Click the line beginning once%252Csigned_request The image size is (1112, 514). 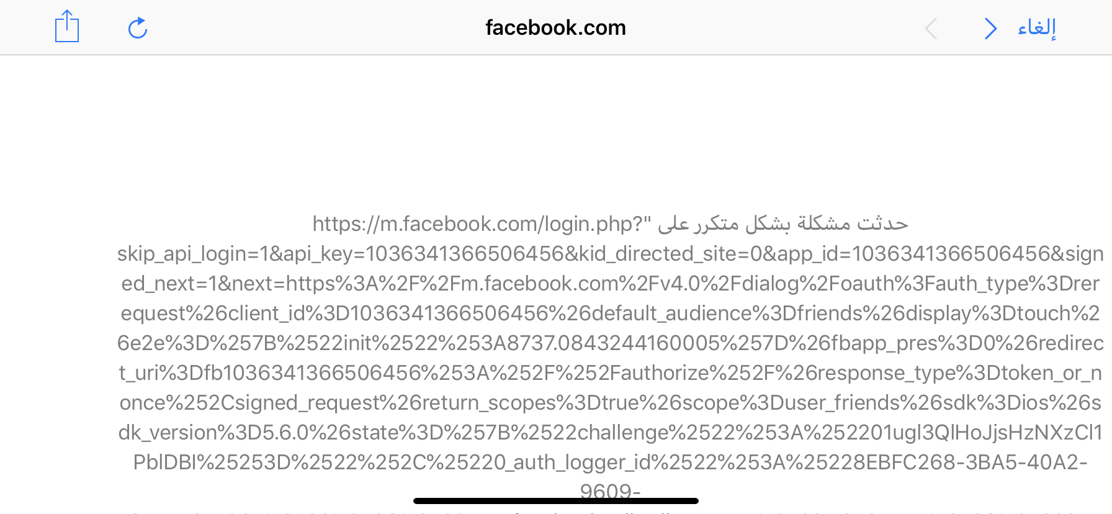[x=611, y=402]
